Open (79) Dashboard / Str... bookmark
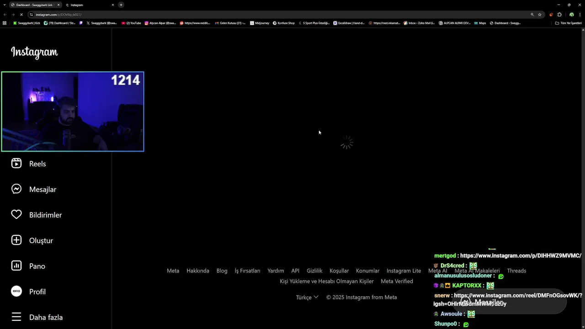Screen dimensions: 585x329 (59, 23)
